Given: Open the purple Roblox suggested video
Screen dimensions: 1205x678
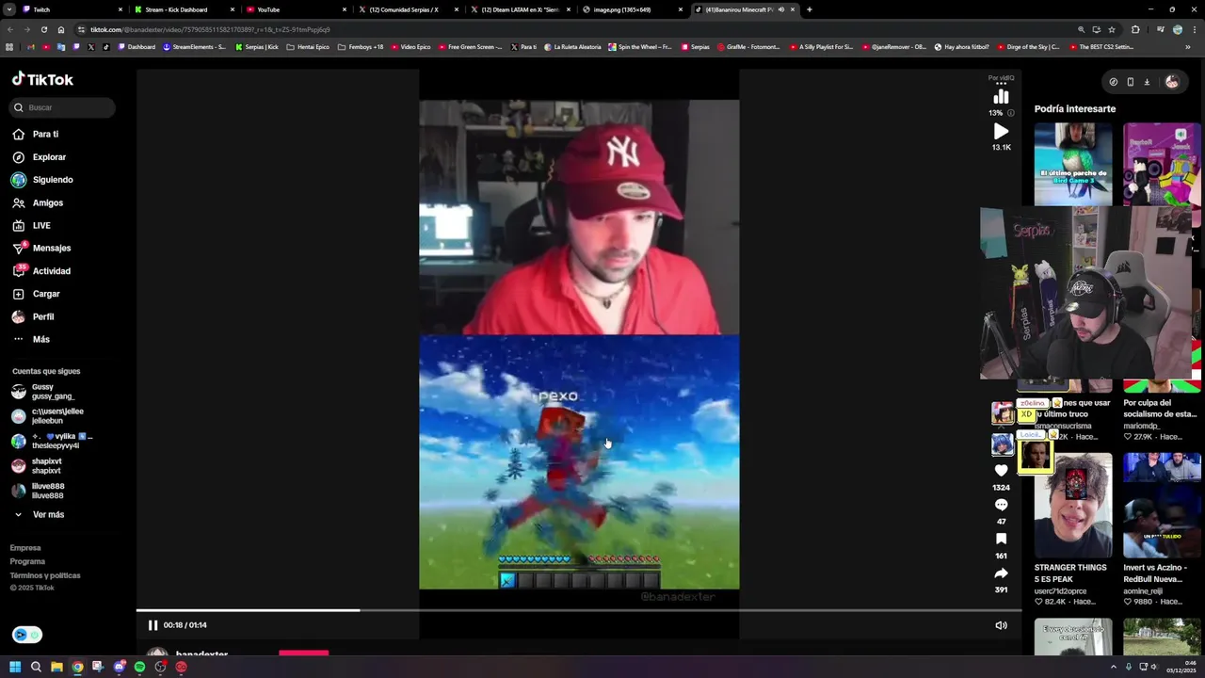Looking at the screenshot, I should (1162, 165).
